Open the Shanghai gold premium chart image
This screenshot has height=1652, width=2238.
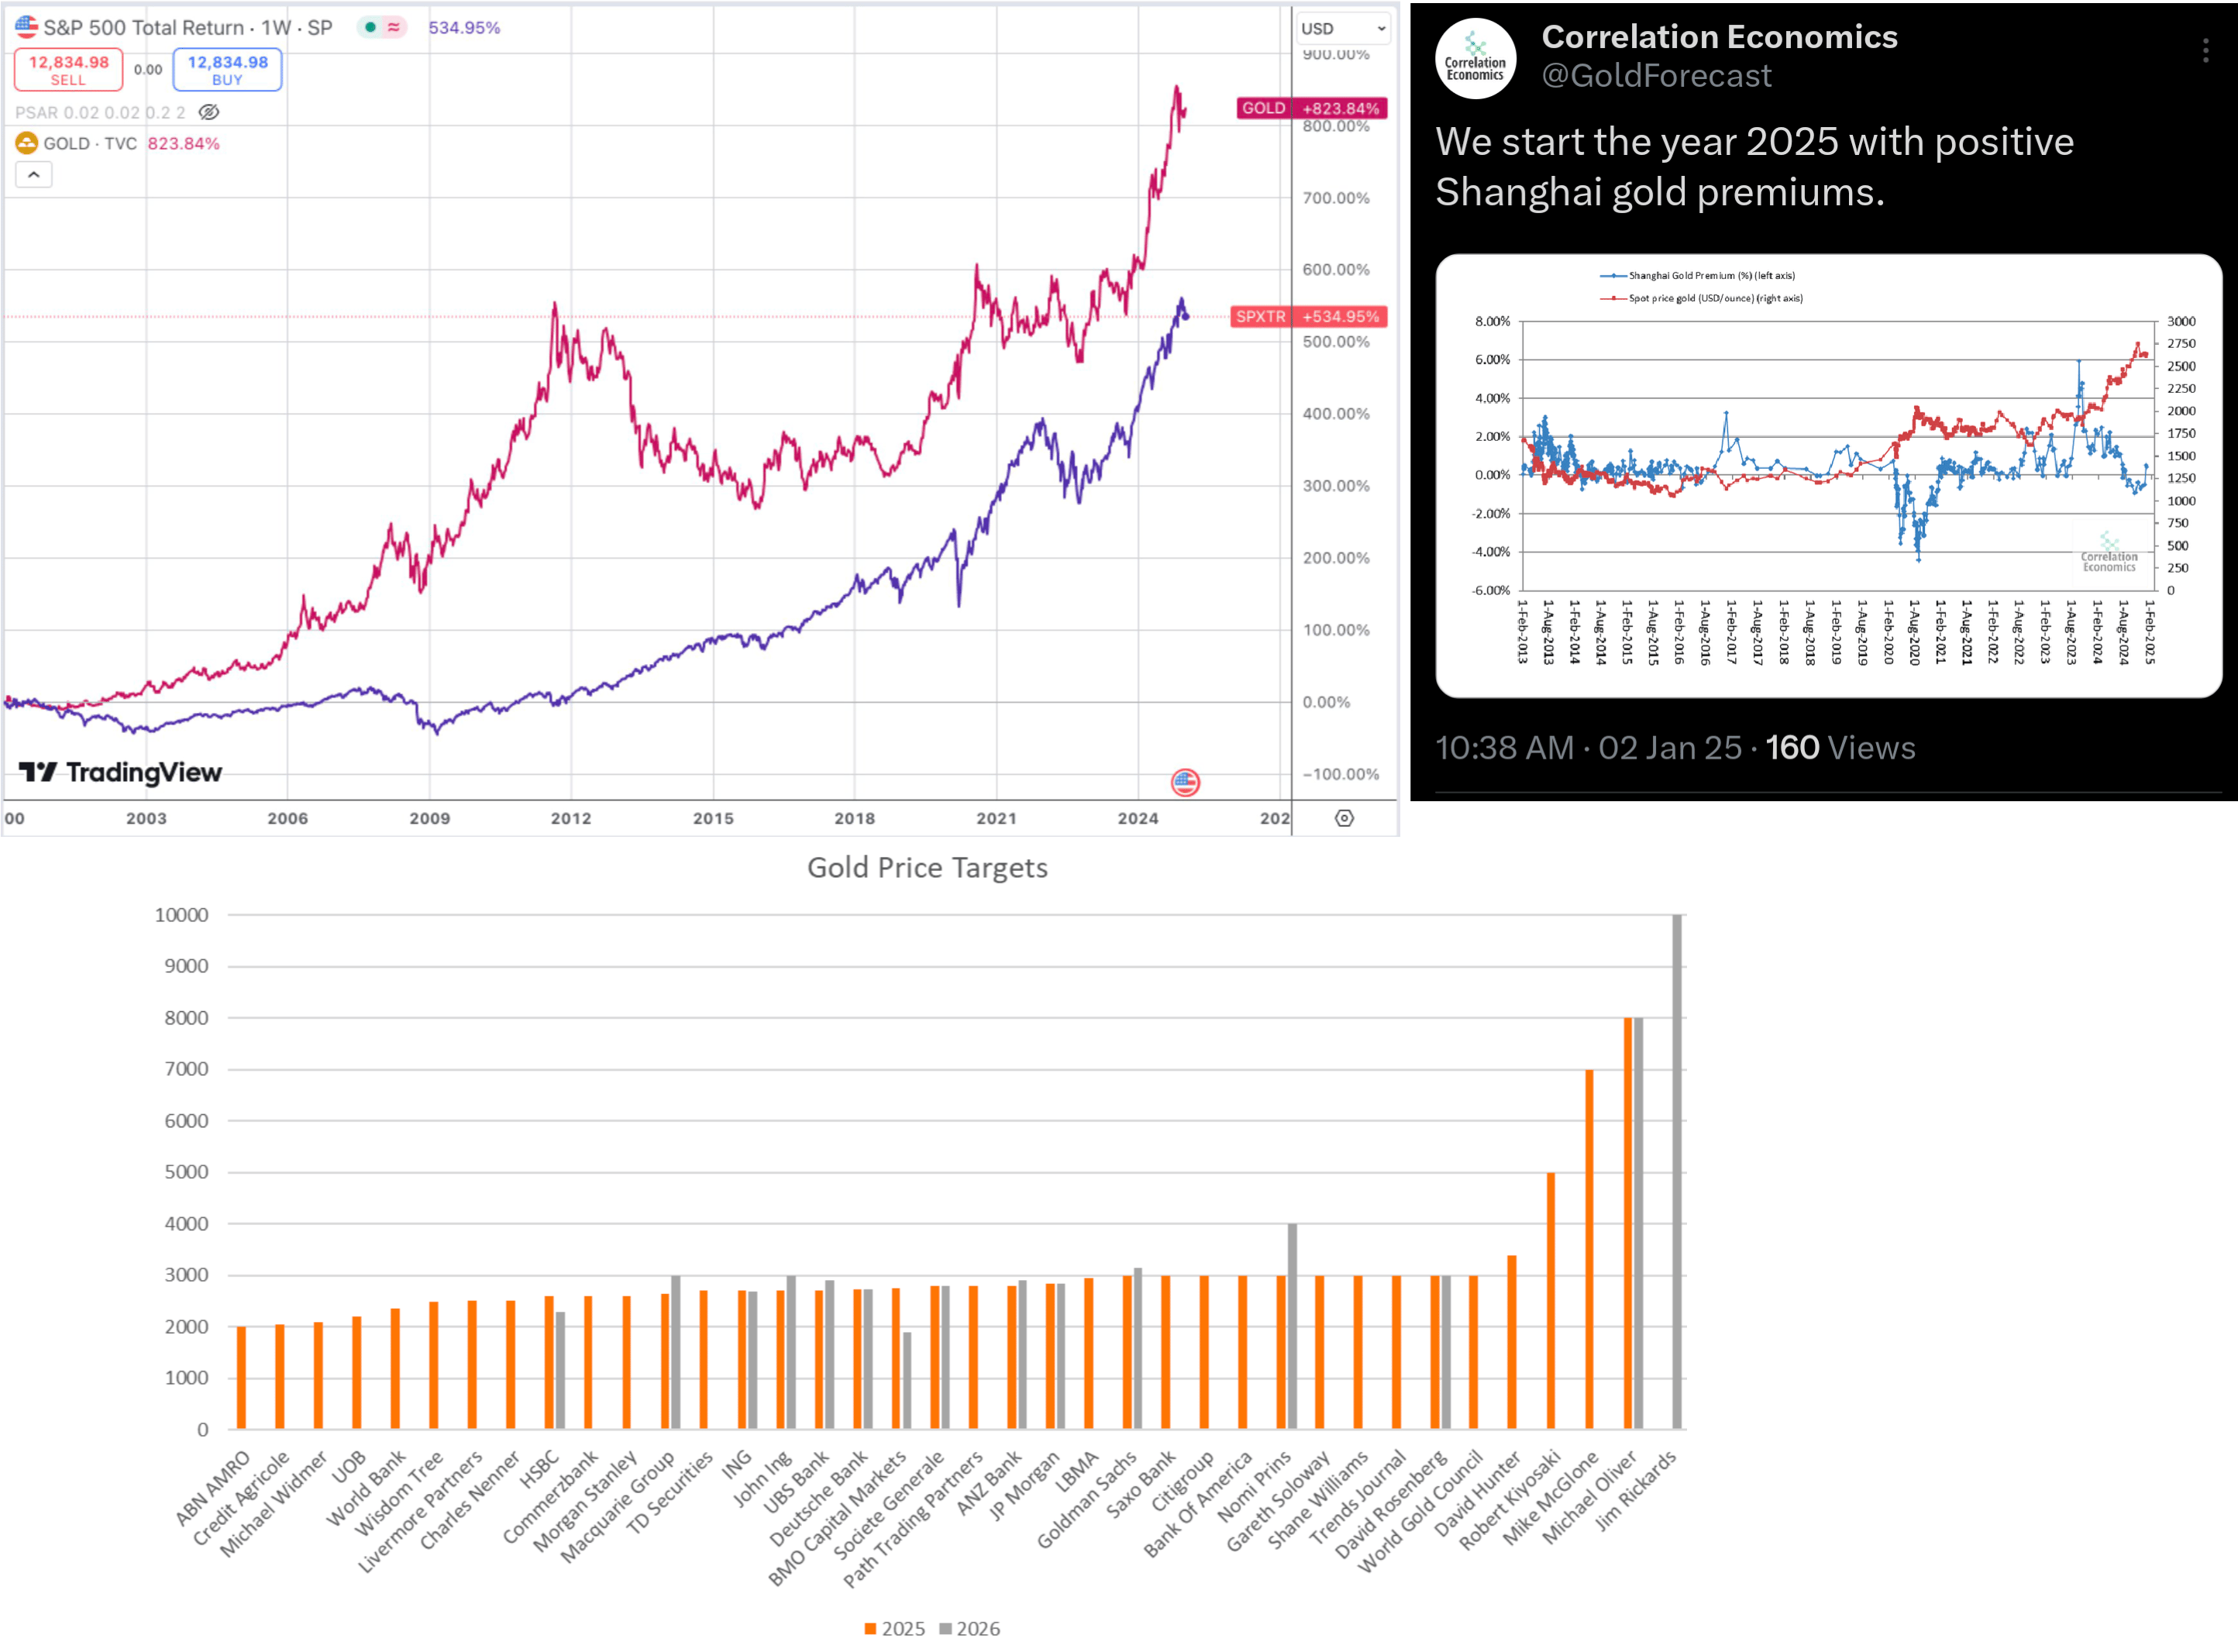coord(1827,476)
